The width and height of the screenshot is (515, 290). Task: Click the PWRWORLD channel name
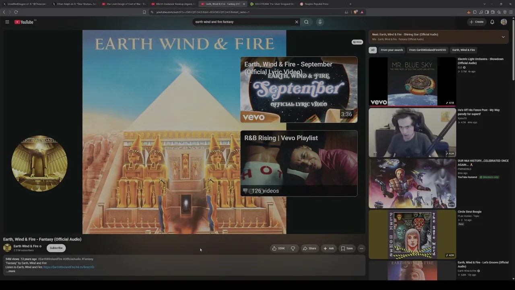click(x=464, y=169)
